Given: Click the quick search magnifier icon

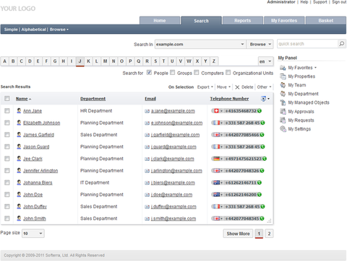Looking at the screenshot, I should coord(342,44).
